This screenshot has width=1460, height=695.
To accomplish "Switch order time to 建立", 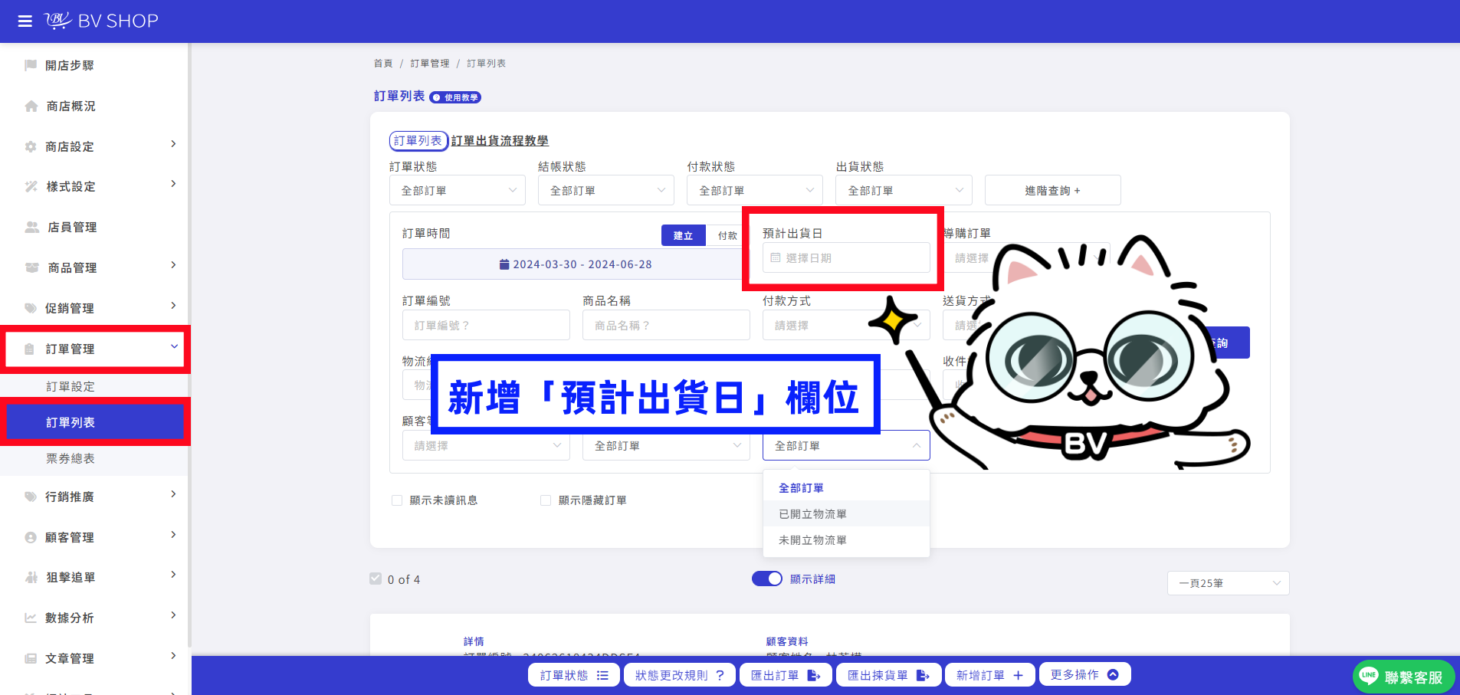I will coord(683,235).
